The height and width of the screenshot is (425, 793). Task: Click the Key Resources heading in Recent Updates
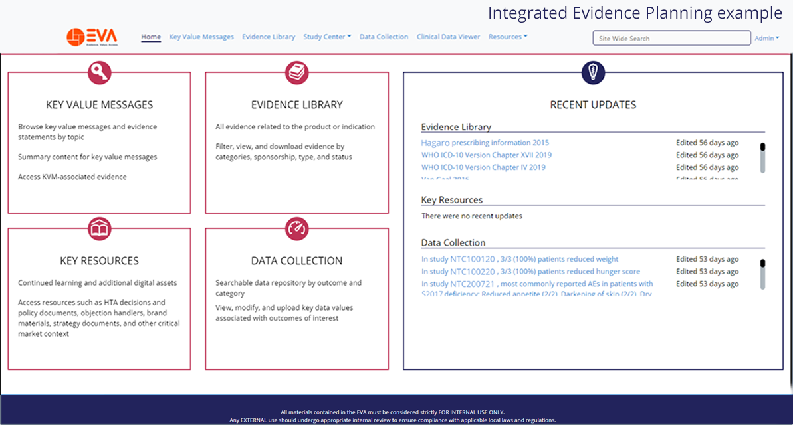pyautogui.click(x=452, y=200)
